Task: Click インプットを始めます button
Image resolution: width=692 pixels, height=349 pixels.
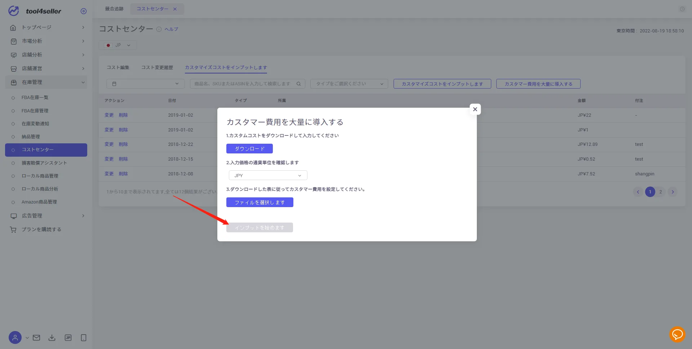Action: coord(260,228)
